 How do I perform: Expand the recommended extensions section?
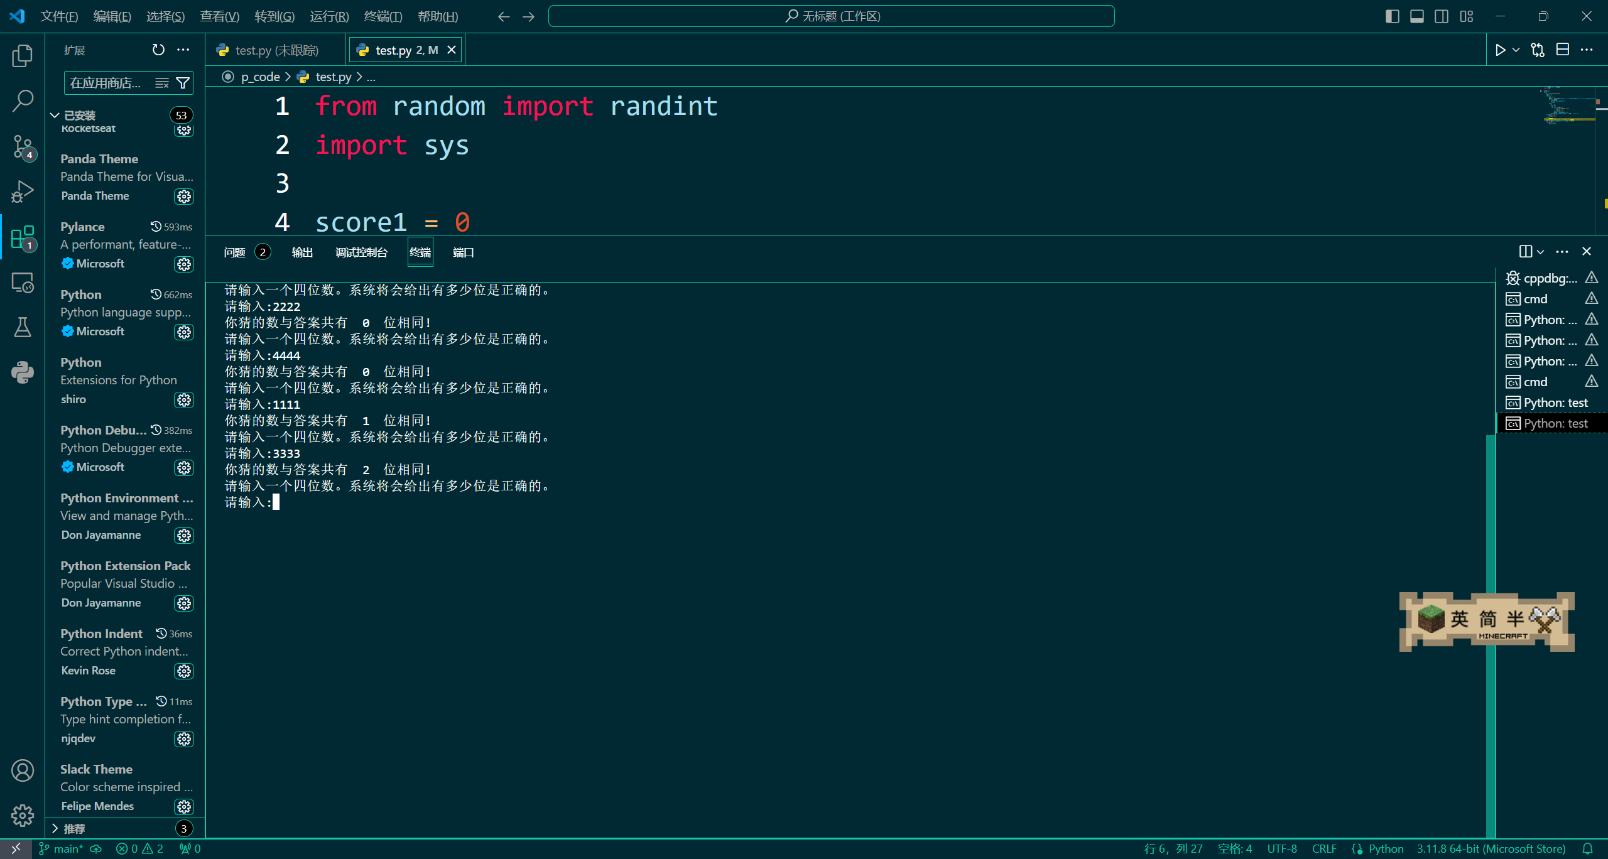pos(55,828)
